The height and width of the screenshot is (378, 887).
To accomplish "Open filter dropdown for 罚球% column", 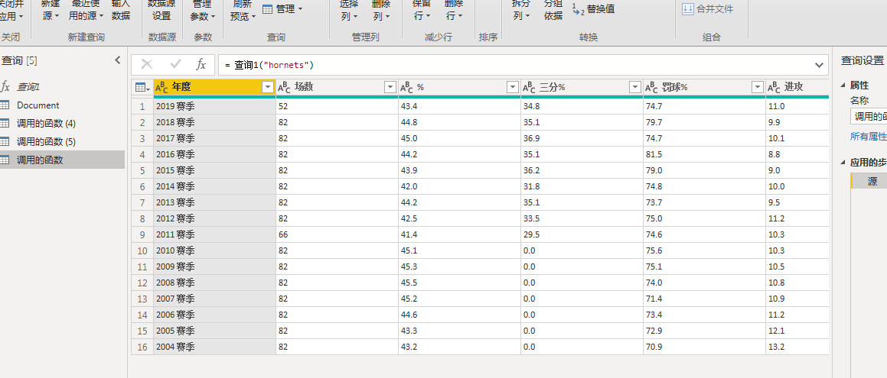I will (x=758, y=88).
